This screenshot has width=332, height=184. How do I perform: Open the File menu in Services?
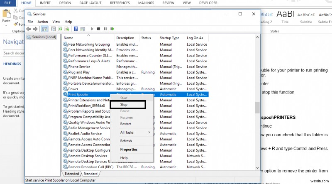coord(30,22)
